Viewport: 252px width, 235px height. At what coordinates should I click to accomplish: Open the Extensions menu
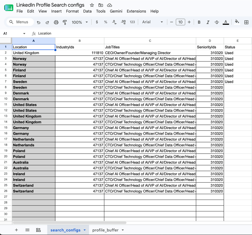coord(136,11)
